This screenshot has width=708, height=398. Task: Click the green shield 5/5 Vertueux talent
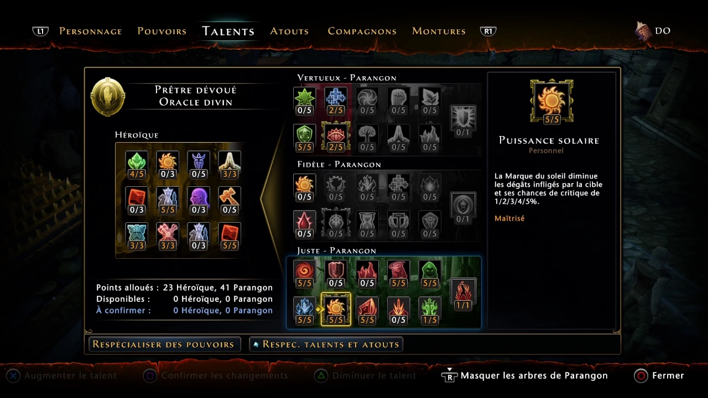pos(305,137)
